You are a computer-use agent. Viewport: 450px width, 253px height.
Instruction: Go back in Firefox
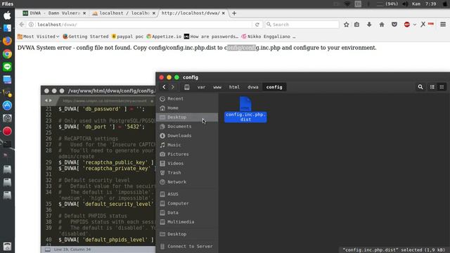tap(22, 25)
